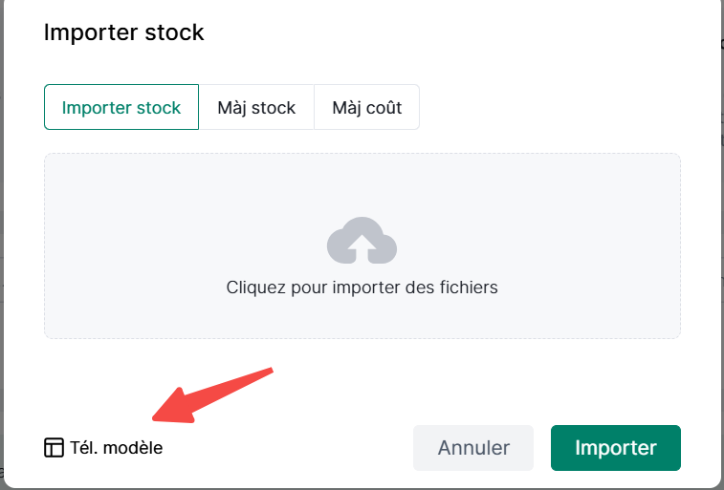
Task: Click 'Cliquez pour importer des fichiers' text
Action: click(362, 287)
